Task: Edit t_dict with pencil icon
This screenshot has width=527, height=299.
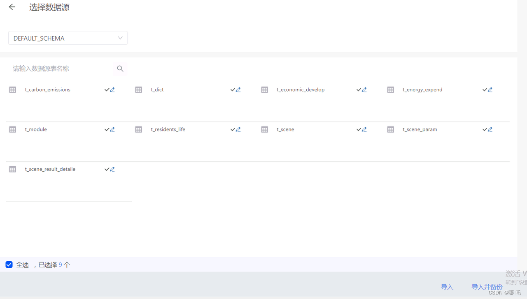Action: (238, 90)
